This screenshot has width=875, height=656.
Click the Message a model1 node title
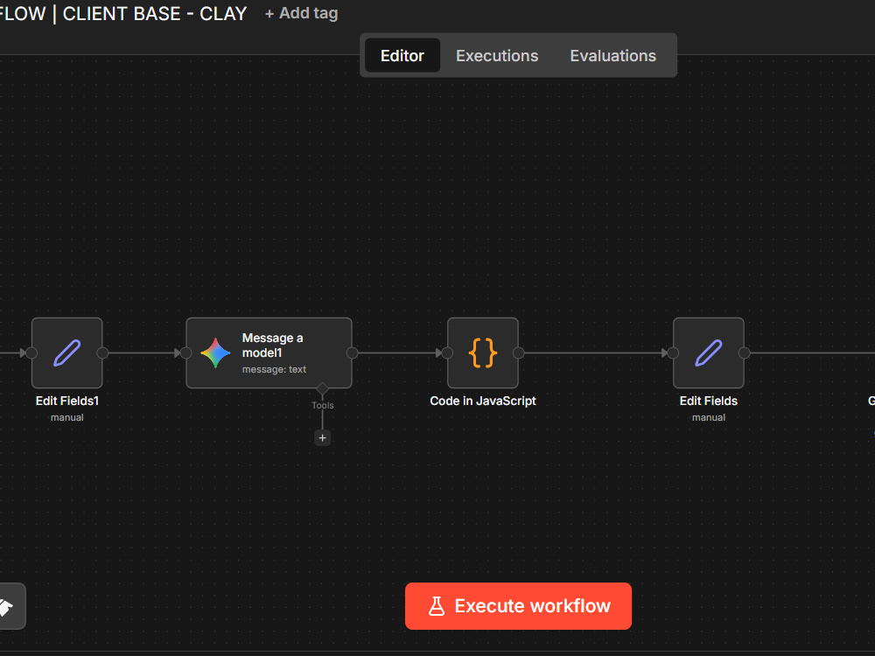click(273, 345)
